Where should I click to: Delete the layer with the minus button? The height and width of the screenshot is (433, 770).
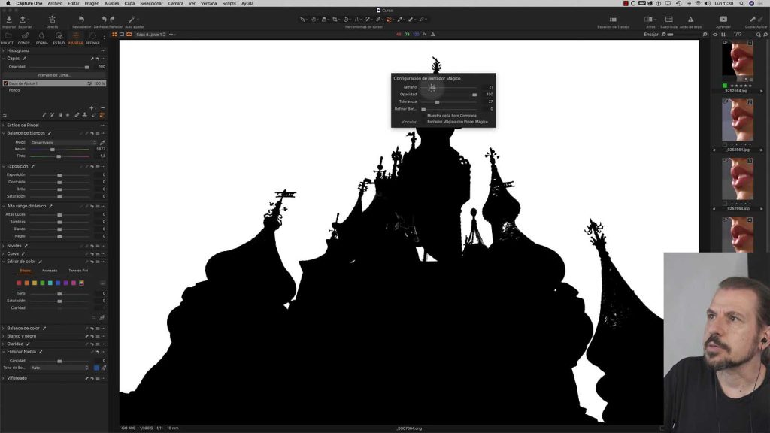point(102,107)
